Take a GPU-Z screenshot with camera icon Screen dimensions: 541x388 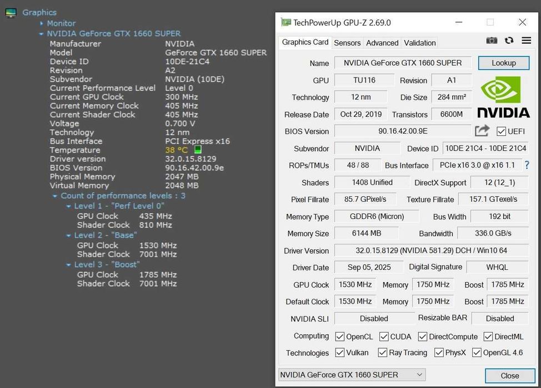pyautogui.click(x=492, y=40)
